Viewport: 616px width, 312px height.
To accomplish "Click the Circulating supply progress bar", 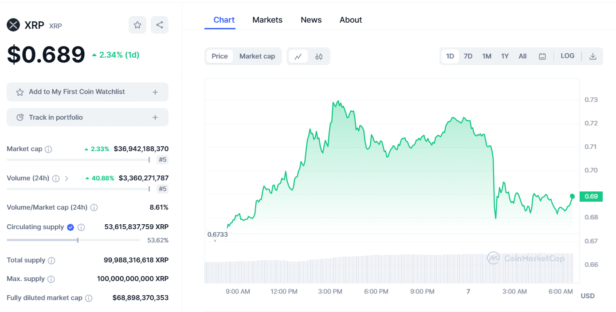I will [x=74, y=240].
